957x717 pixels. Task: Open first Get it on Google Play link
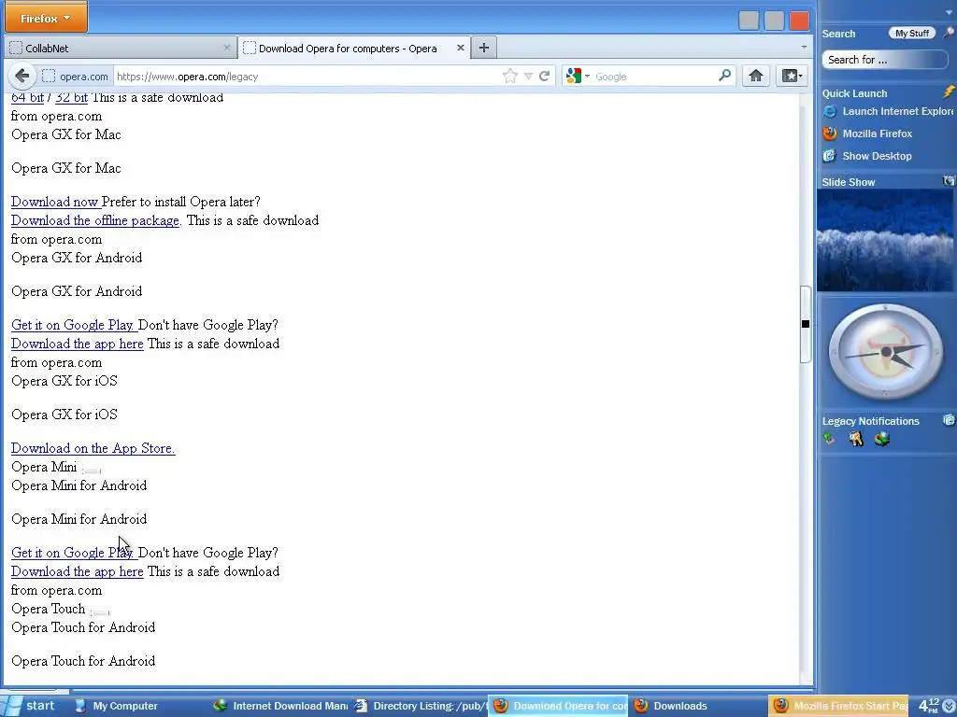click(x=74, y=325)
